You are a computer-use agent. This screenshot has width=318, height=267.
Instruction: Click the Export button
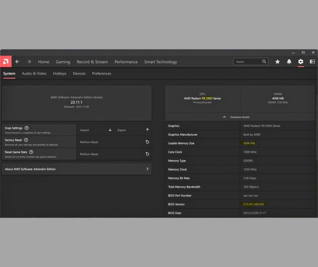(133, 130)
